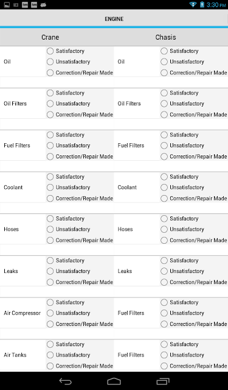Open the recent apps navigation icon

(x=163, y=381)
